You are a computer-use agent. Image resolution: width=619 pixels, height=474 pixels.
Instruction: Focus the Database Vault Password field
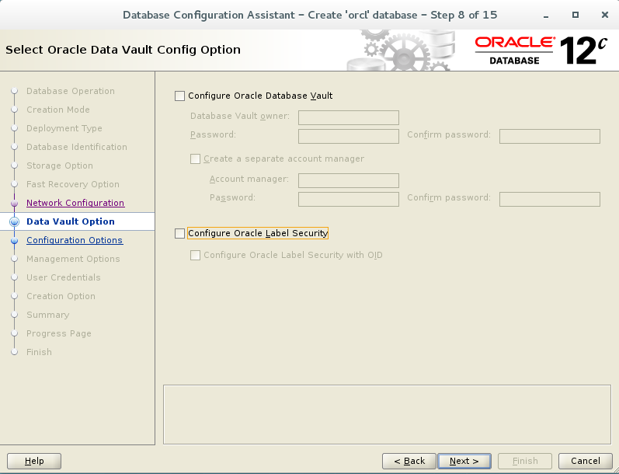point(349,136)
